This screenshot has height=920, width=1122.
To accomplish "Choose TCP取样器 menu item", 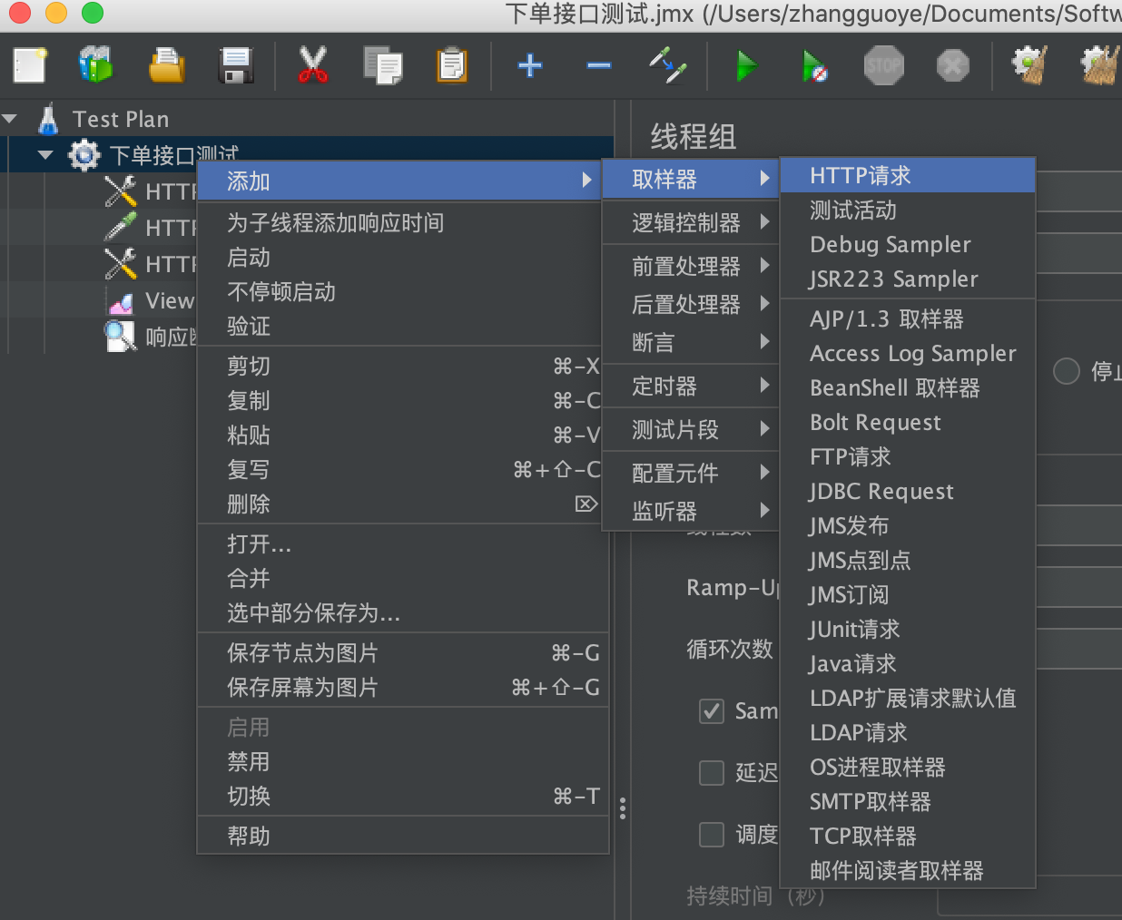I will click(x=908, y=836).
